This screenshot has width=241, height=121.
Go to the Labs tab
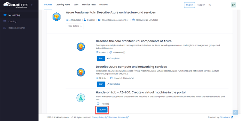76,4
